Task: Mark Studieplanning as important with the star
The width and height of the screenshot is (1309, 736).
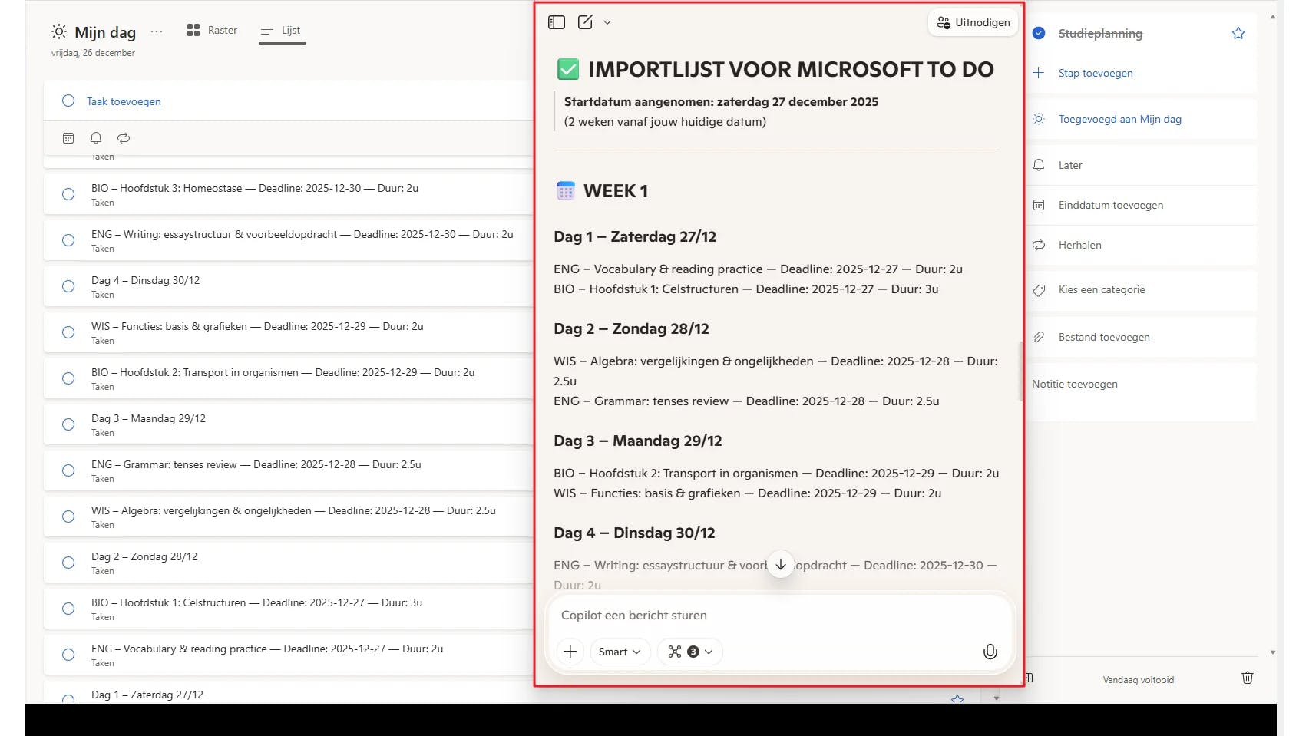Action: point(1238,33)
